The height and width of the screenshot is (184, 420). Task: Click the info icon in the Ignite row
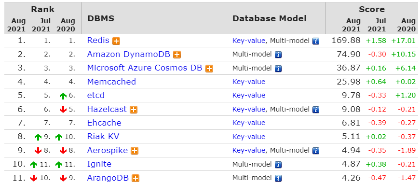pyautogui.click(x=278, y=164)
